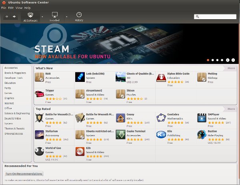Click the banner next arrow button

pyautogui.click(x=233, y=60)
